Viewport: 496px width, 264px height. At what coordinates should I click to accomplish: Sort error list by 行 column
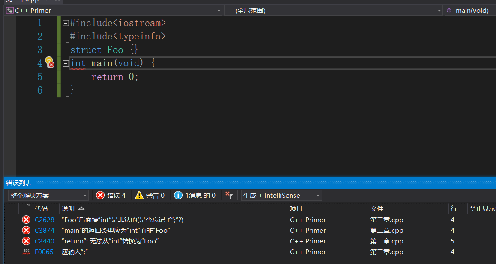(457, 209)
